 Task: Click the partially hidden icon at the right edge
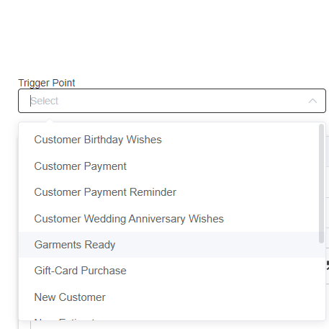point(328,266)
